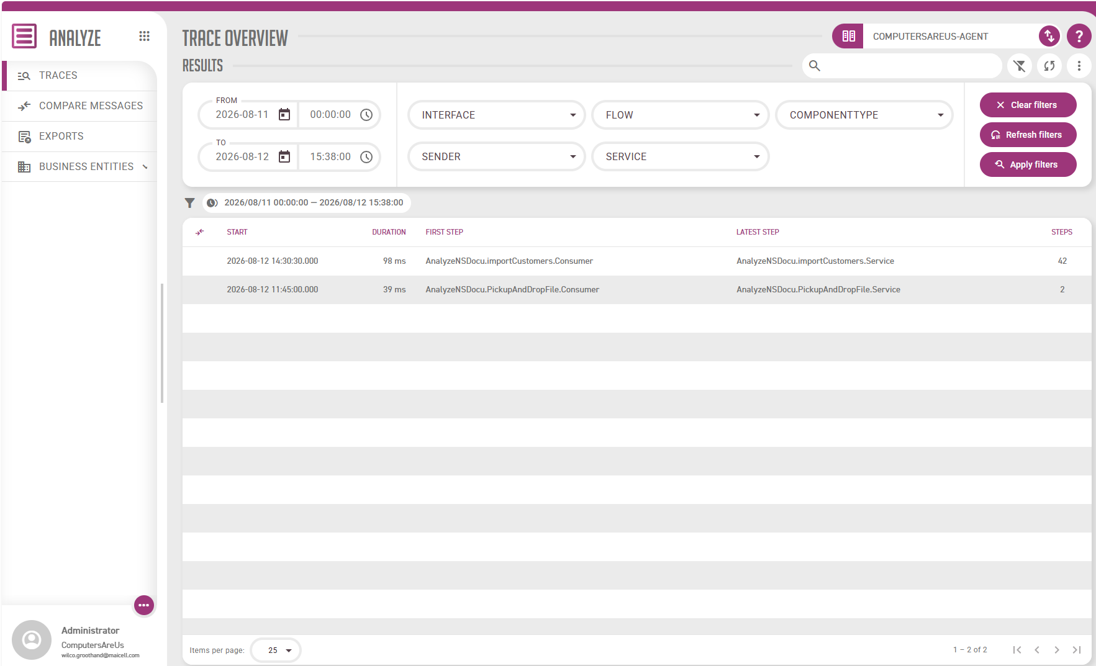Open the INTERFACE dropdown
Screen dimensions: 1096x666
(497, 115)
